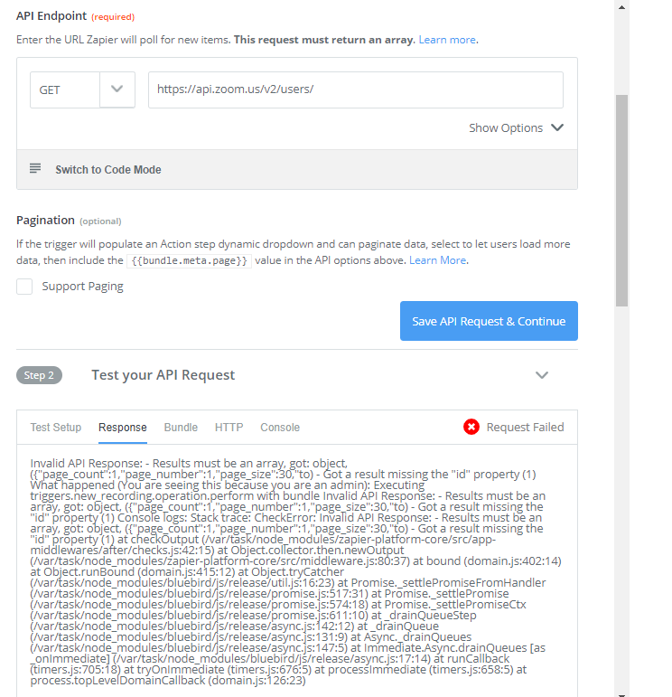Click the red Request Failed error icon
This screenshot has width=672, height=697.
click(x=471, y=427)
